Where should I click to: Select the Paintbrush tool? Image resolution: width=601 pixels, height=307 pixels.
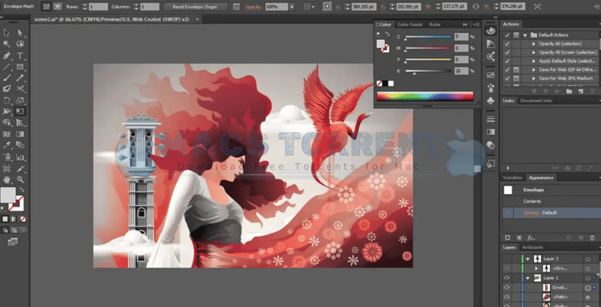(7, 78)
